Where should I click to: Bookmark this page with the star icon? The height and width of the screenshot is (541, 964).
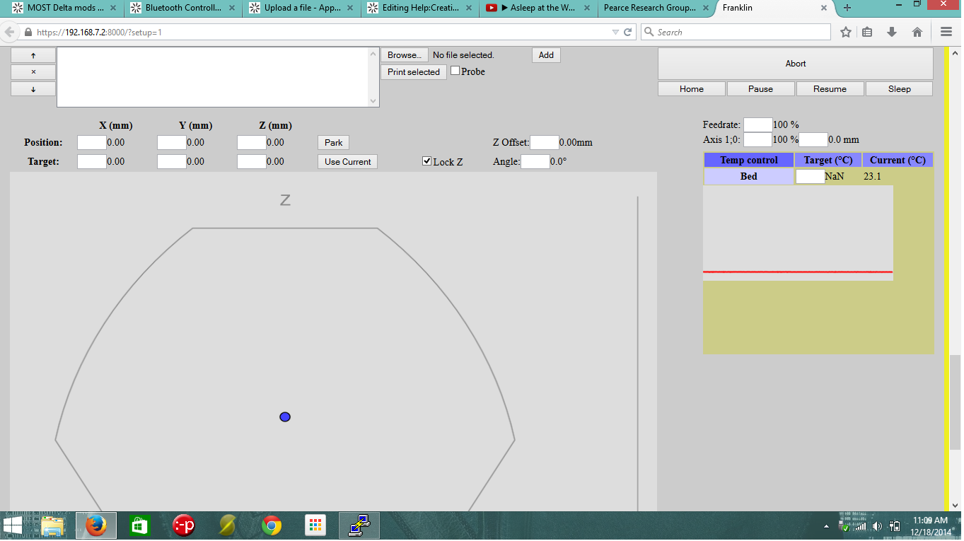(x=845, y=33)
